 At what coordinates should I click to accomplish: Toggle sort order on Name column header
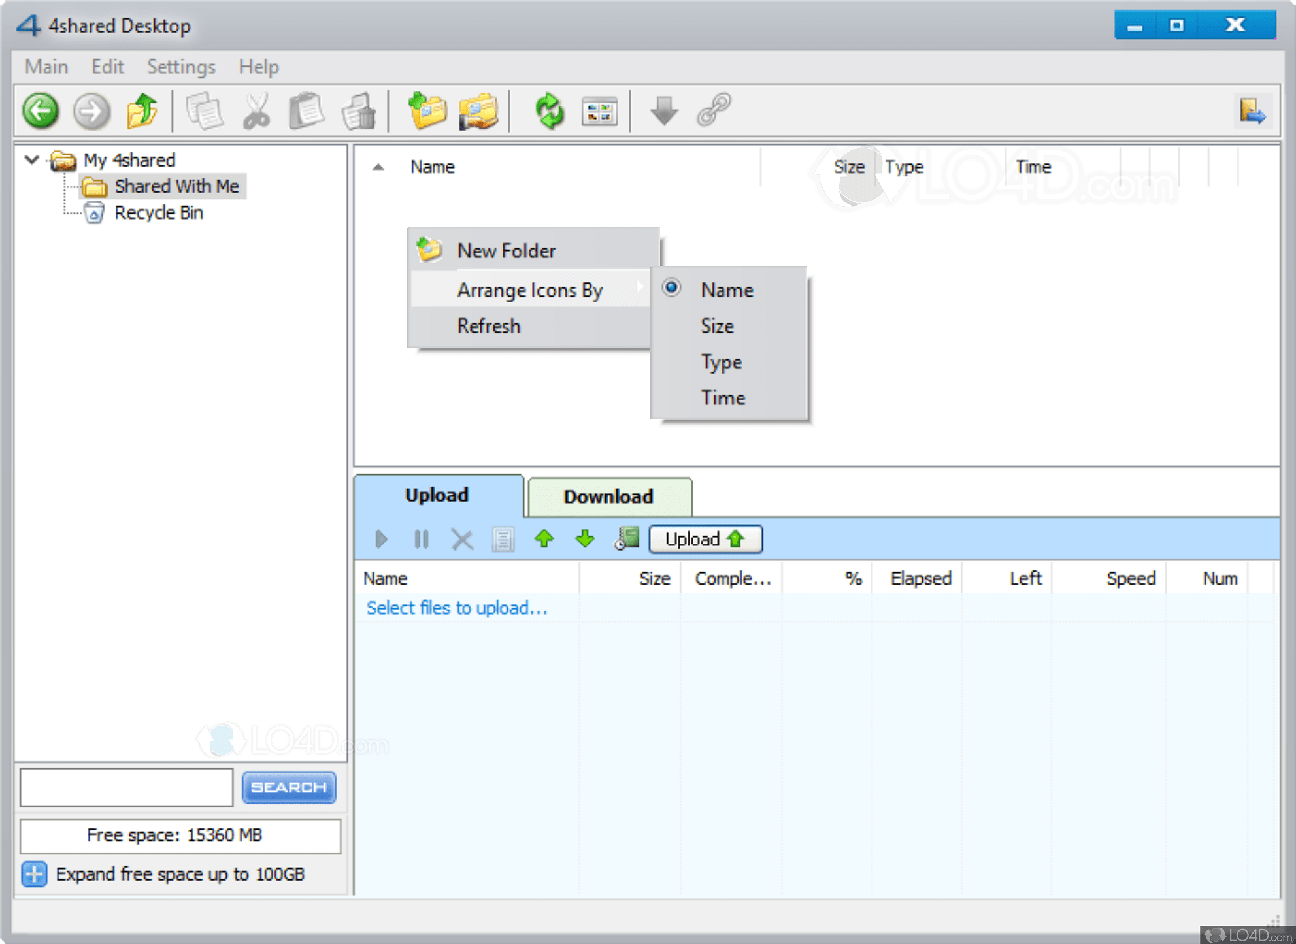point(432,167)
